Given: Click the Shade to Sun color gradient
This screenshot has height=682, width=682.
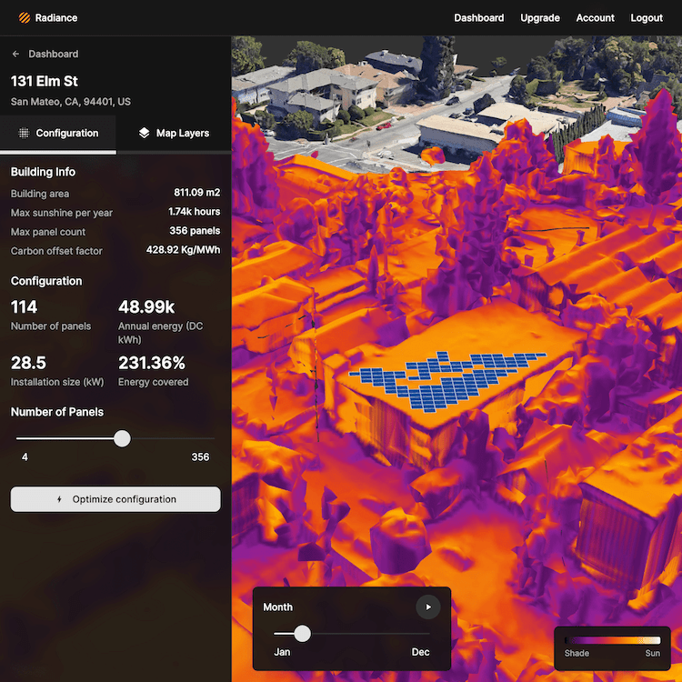Looking at the screenshot, I should click(x=612, y=640).
